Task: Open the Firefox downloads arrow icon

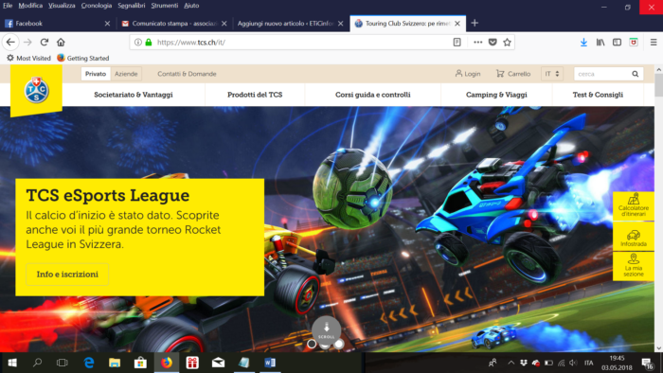Action: pos(583,43)
